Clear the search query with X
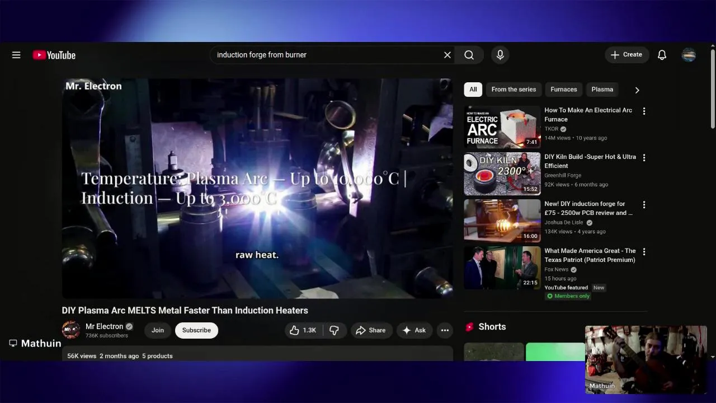The image size is (716, 403). click(447, 55)
